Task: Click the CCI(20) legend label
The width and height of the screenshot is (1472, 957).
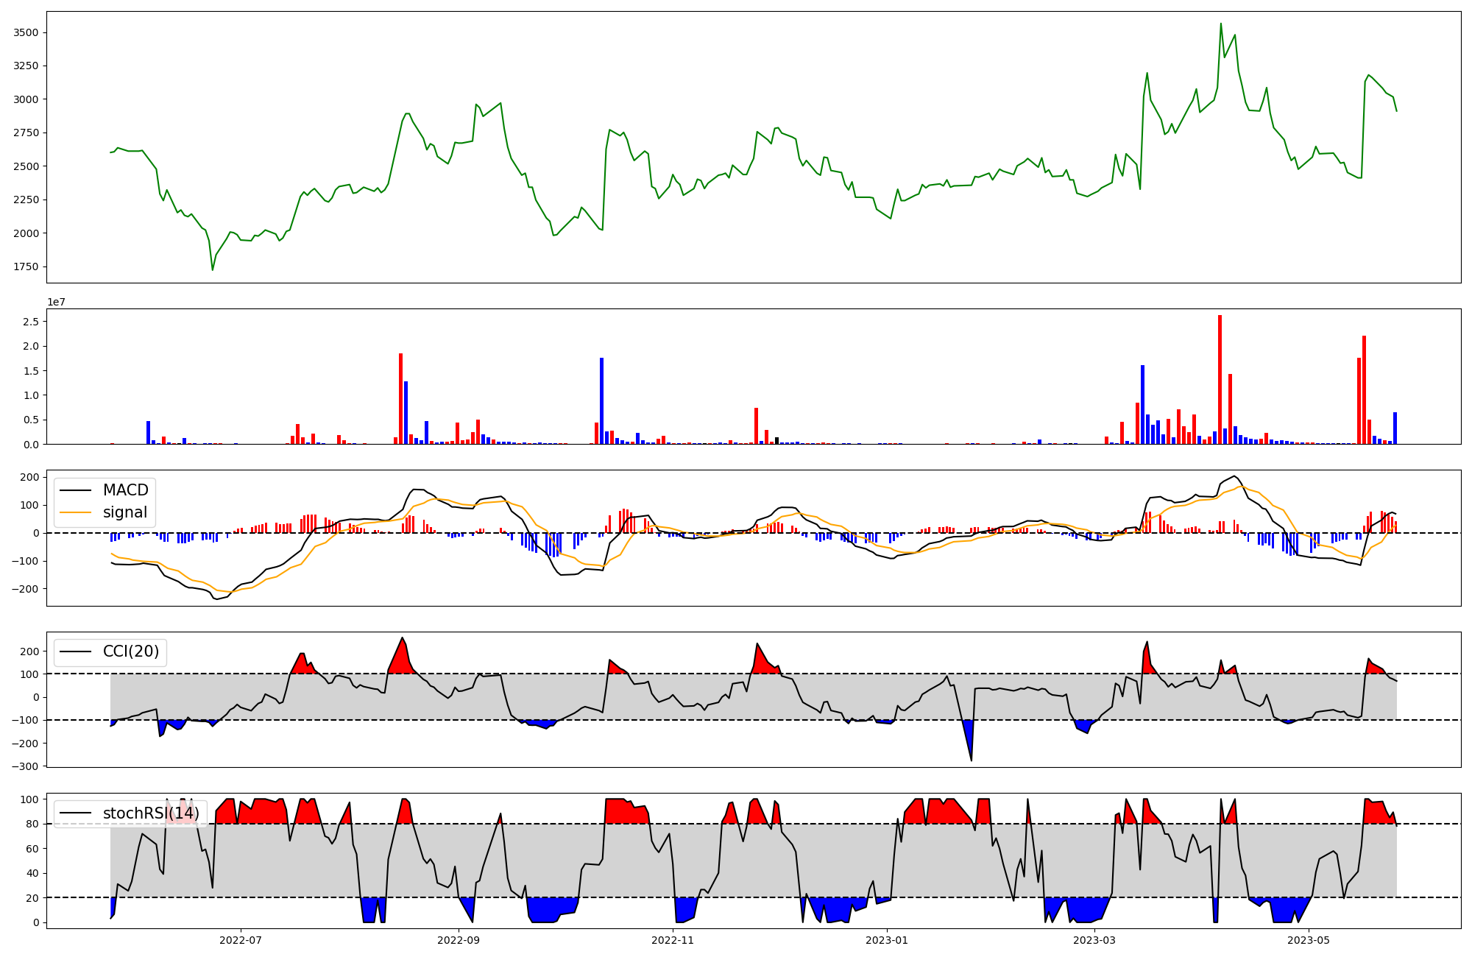Action: coord(131,652)
